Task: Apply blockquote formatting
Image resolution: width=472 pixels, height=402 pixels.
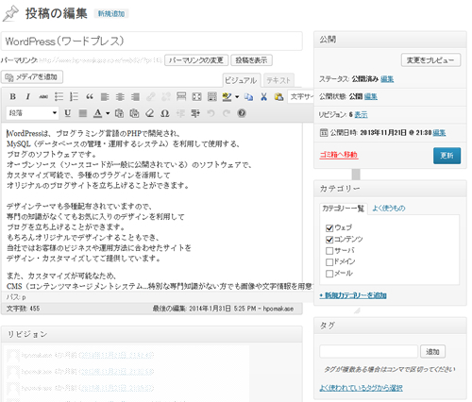Action: click(x=90, y=96)
